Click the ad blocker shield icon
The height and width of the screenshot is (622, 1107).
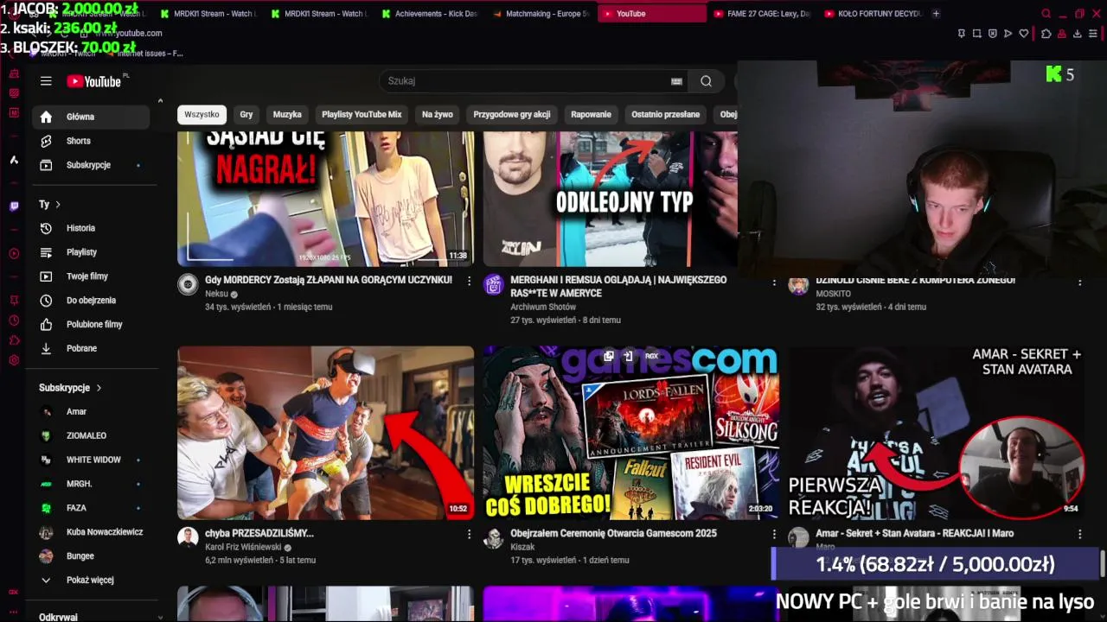(x=993, y=34)
